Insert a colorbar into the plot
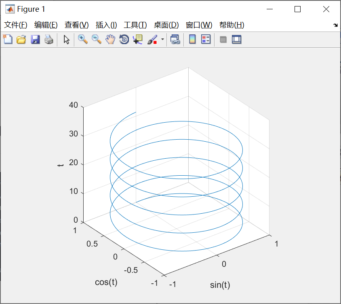The image size is (341, 304). point(193,39)
